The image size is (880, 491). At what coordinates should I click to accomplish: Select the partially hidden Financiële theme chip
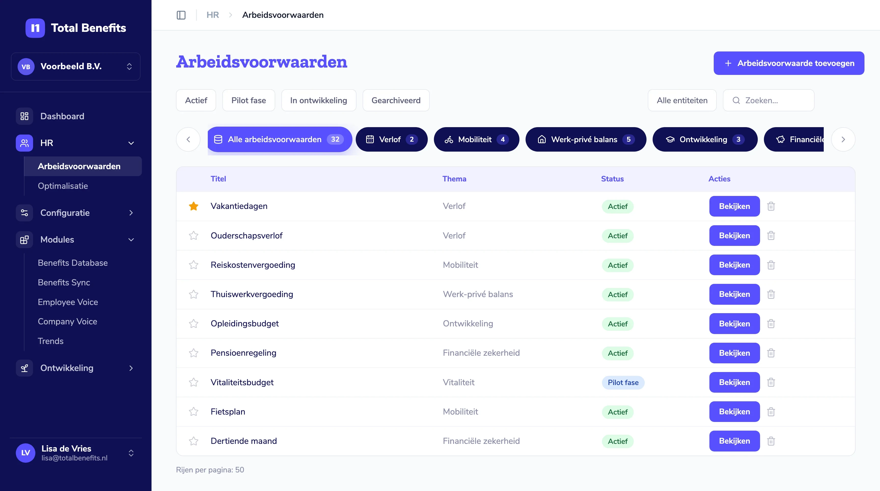pyautogui.click(x=794, y=140)
